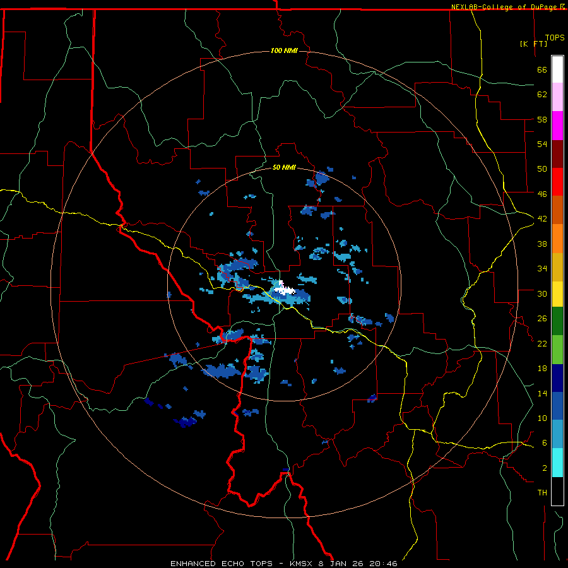The height and width of the screenshot is (568, 568).
Task: Click the '50 NMI' range ring label
Action: click(x=284, y=167)
